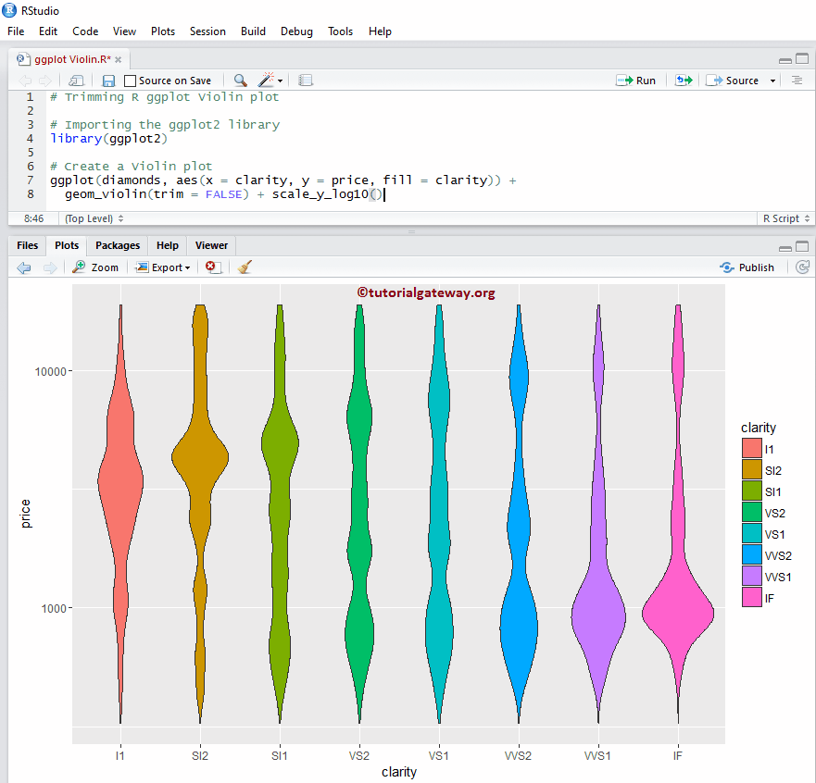The width and height of the screenshot is (816, 783).
Task: Show document in new window icon
Action: coord(76,81)
